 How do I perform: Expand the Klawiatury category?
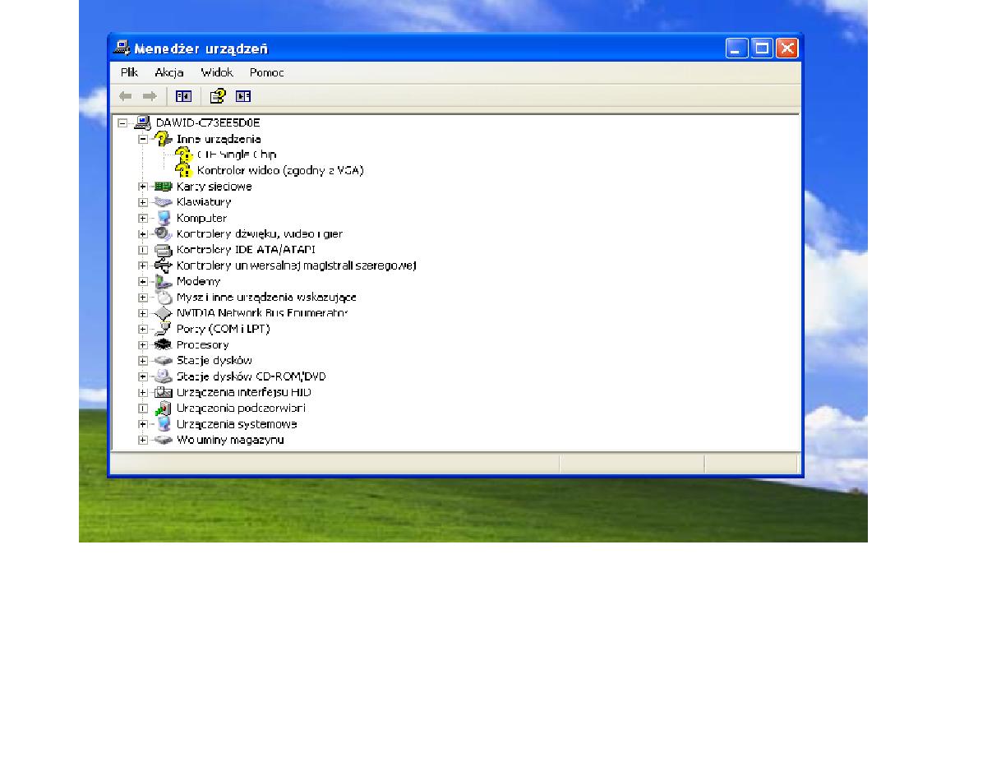click(x=143, y=202)
